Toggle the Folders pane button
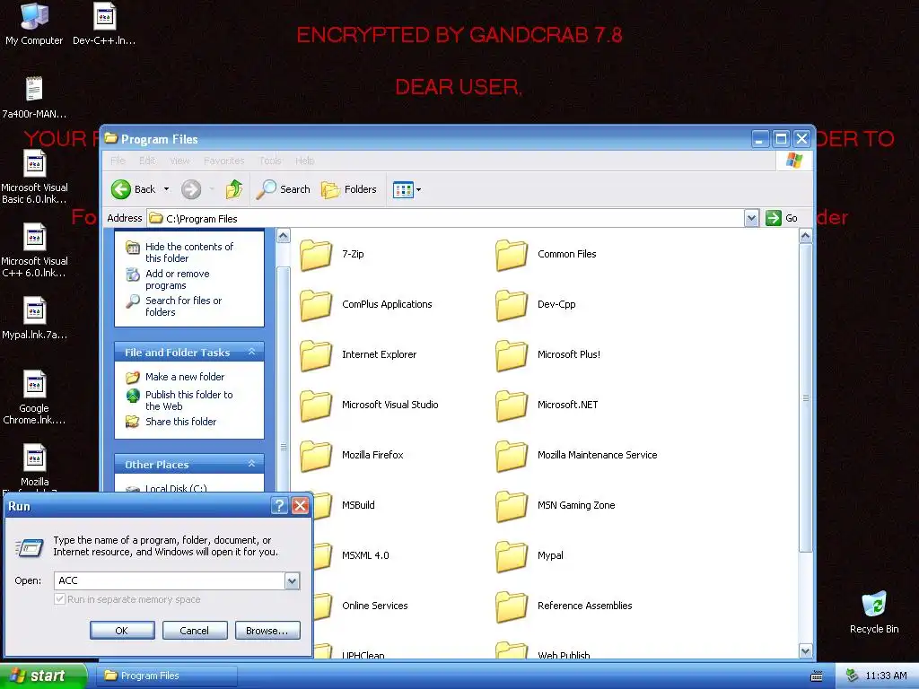This screenshot has height=689, width=919. tap(349, 189)
